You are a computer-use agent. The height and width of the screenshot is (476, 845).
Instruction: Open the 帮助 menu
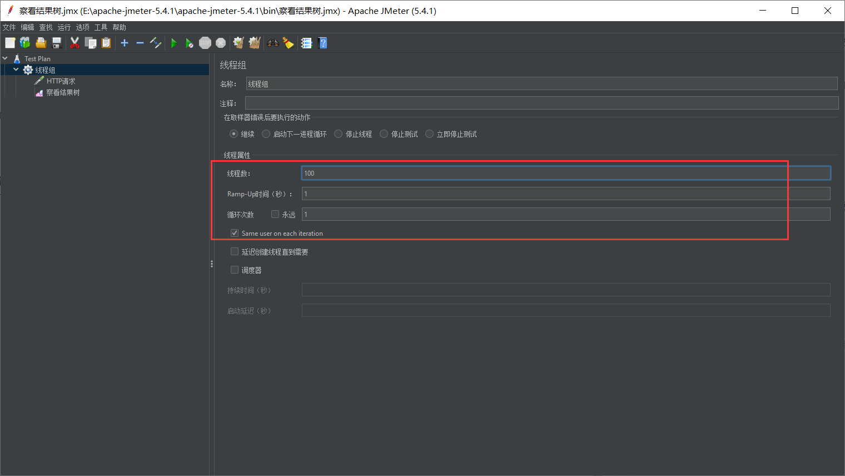tap(119, 27)
